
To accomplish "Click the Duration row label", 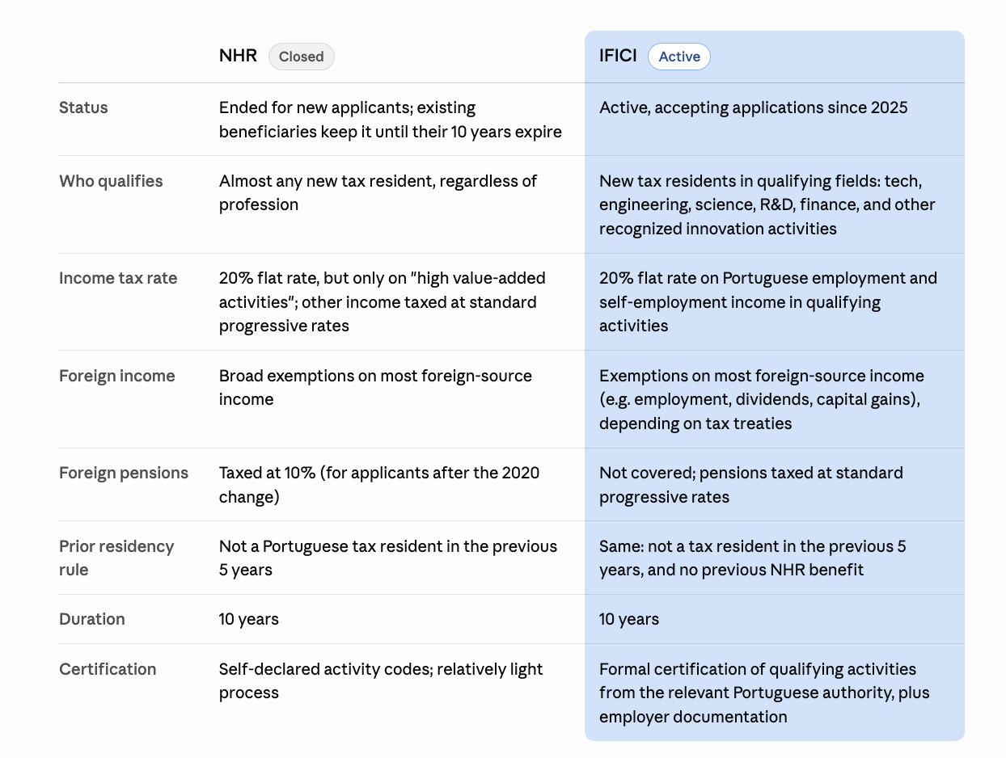I will click(92, 619).
